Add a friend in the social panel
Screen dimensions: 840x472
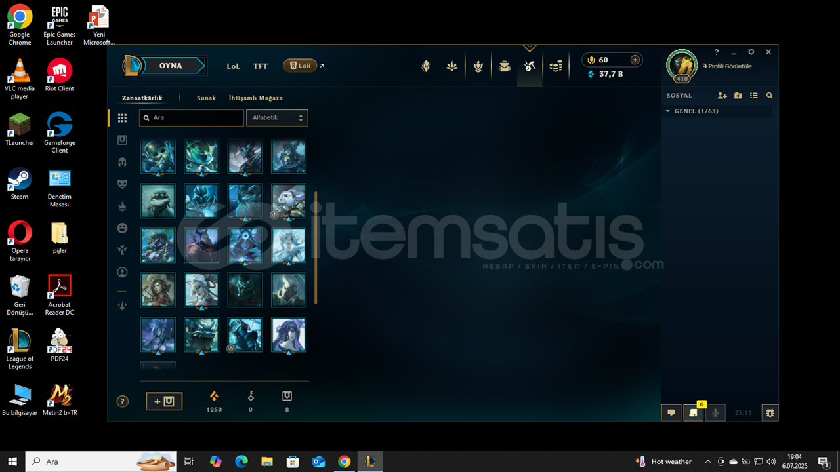click(x=722, y=96)
